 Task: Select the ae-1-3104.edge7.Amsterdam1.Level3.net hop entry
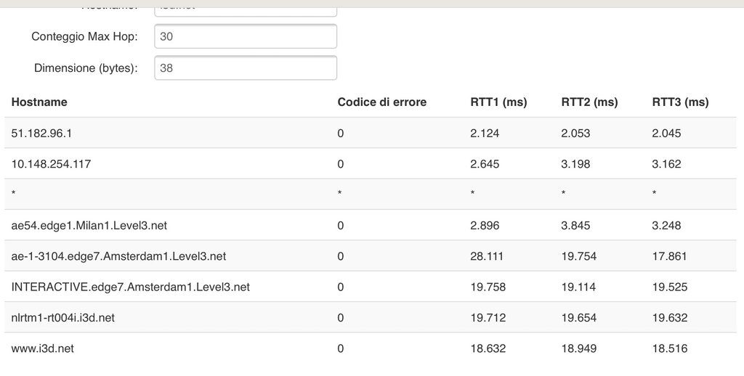click(x=118, y=256)
